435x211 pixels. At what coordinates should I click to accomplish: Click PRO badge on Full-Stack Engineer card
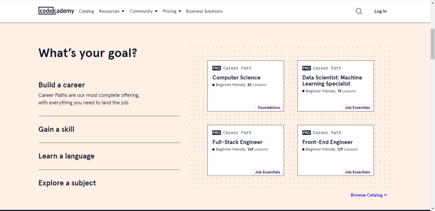pos(217,132)
